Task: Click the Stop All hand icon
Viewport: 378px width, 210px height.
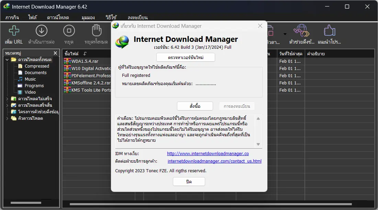Action: tap(97, 31)
